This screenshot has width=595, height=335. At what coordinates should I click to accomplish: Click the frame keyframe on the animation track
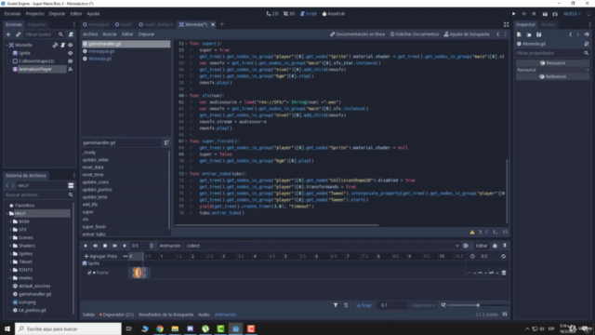coord(139,273)
